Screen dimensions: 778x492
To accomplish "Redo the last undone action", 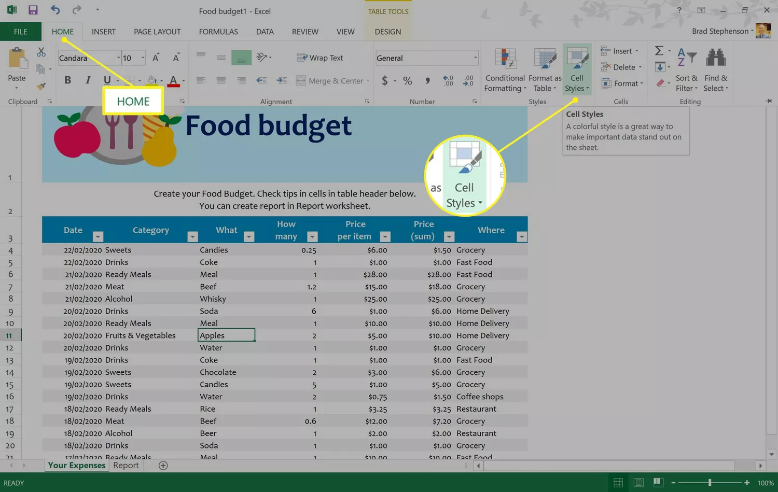I will tap(76, 10).
